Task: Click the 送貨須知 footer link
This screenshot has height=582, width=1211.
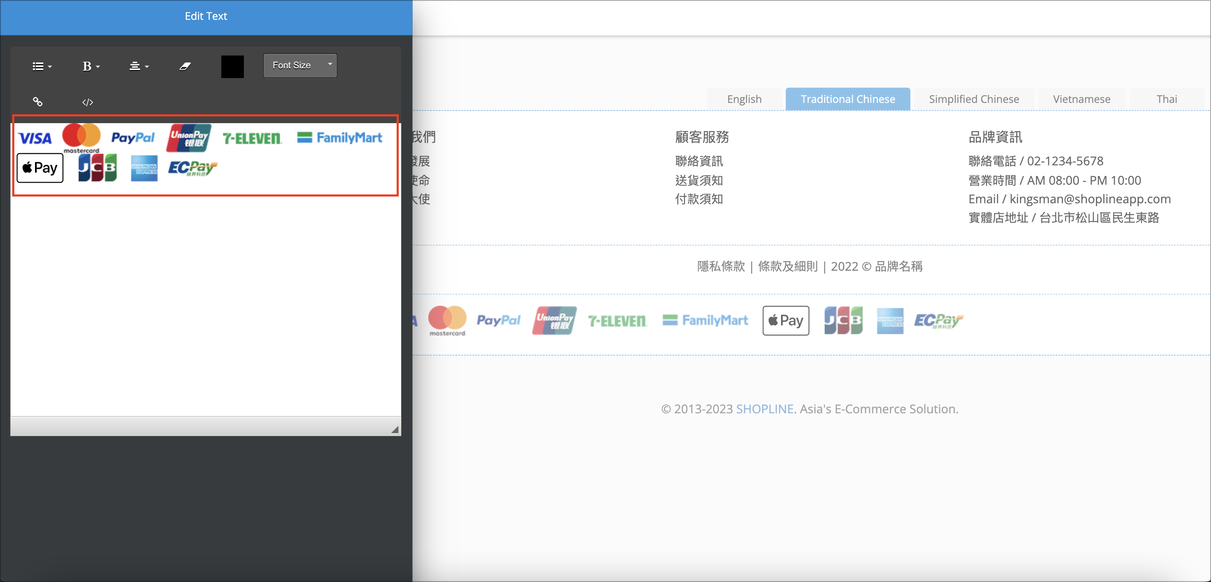Action: pos(699,181)
